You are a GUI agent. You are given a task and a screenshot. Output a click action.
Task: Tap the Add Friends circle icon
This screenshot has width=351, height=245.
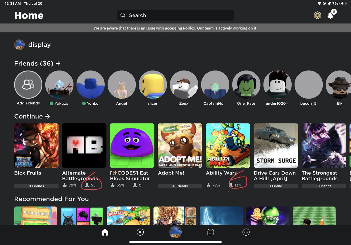pos(28,84)
